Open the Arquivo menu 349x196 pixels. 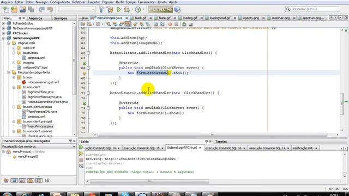click(x=7, y=2)
